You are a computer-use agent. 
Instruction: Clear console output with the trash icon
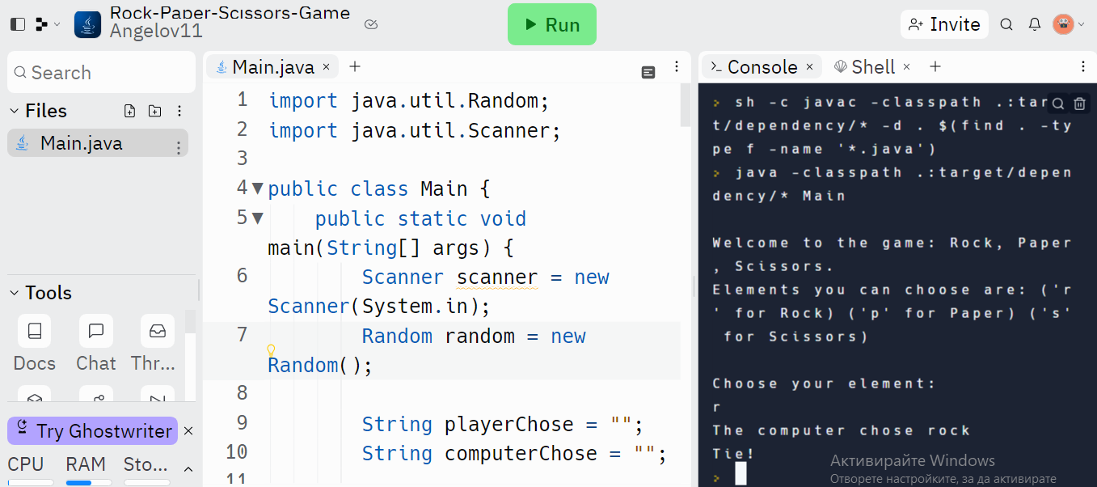point(1081,105)
